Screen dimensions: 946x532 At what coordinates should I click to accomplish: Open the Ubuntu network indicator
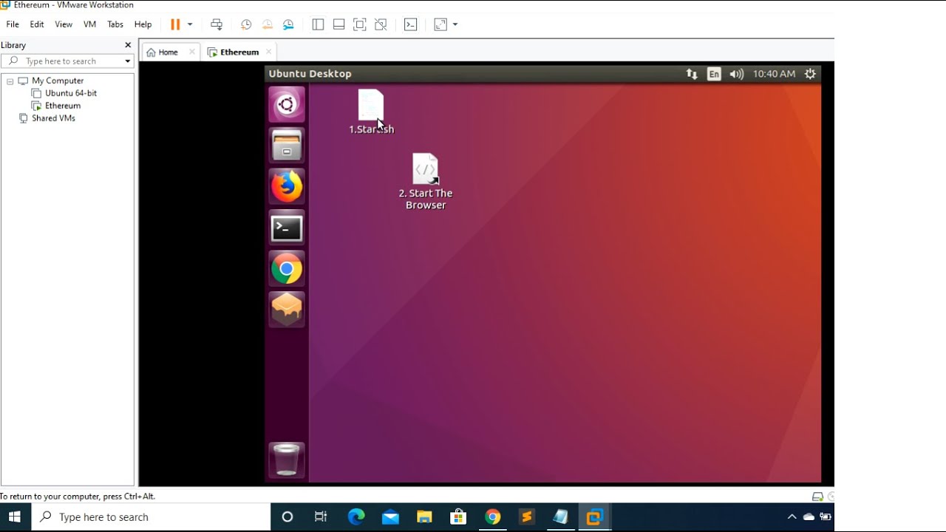pos(692,74)
